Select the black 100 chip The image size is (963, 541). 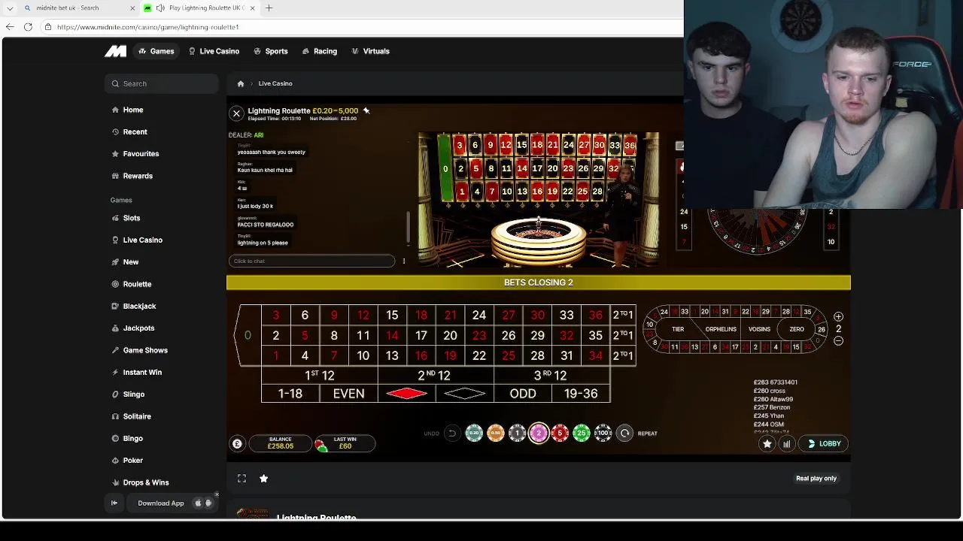point(603,433)
